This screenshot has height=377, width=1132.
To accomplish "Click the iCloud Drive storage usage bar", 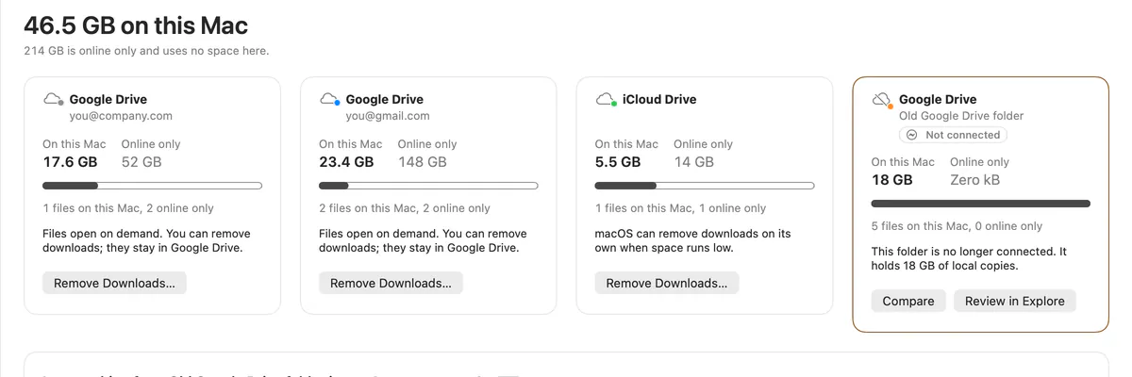I will (x=705, y=186).
